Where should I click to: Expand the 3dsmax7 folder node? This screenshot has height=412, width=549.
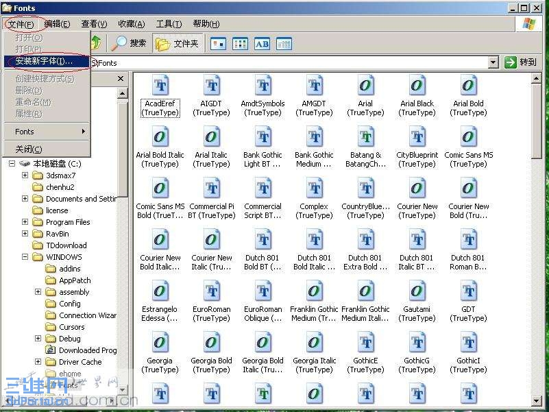coord(25,175)
